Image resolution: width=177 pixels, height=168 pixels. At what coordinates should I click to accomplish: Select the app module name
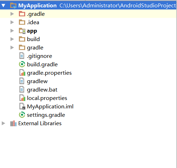[32, 31]
